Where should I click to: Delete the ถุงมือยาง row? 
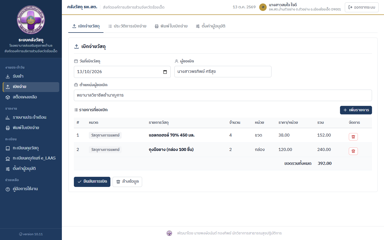353,151
